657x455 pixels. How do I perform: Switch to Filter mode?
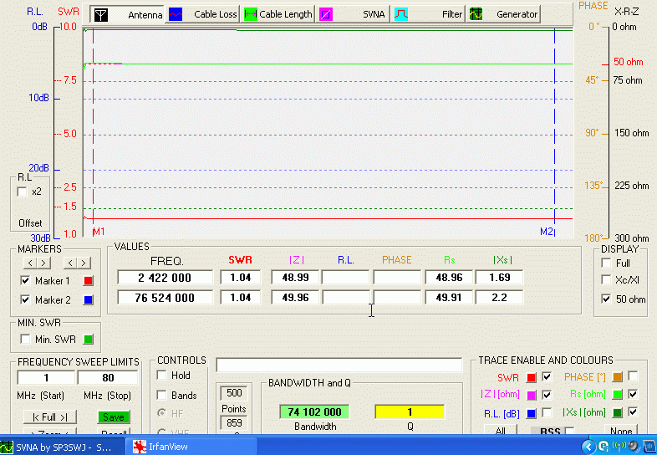point(401,14)
